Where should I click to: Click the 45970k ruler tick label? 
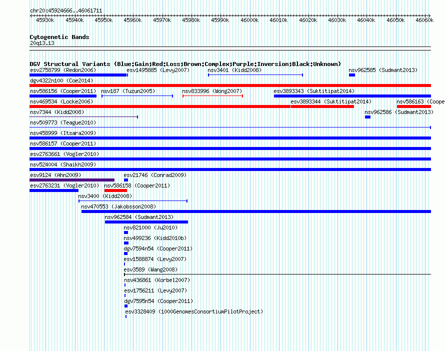point(162,20)
